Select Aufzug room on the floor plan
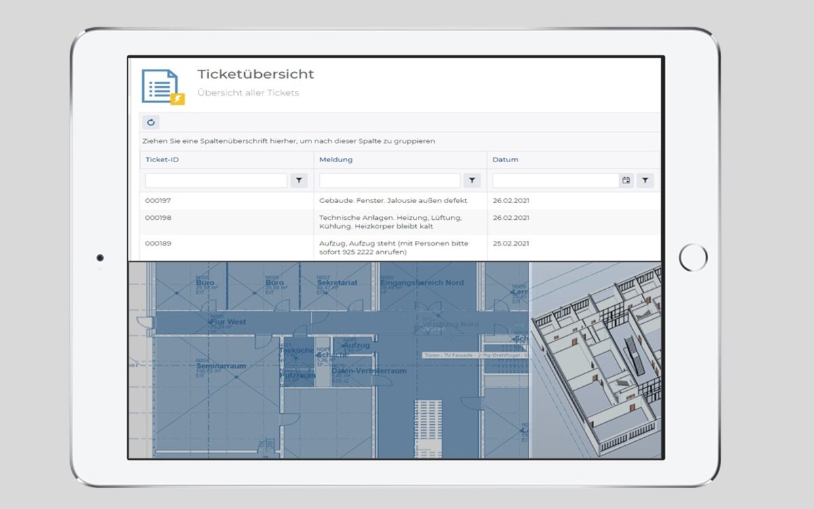The width and height of the screenshot is (814, 509). 356,345
